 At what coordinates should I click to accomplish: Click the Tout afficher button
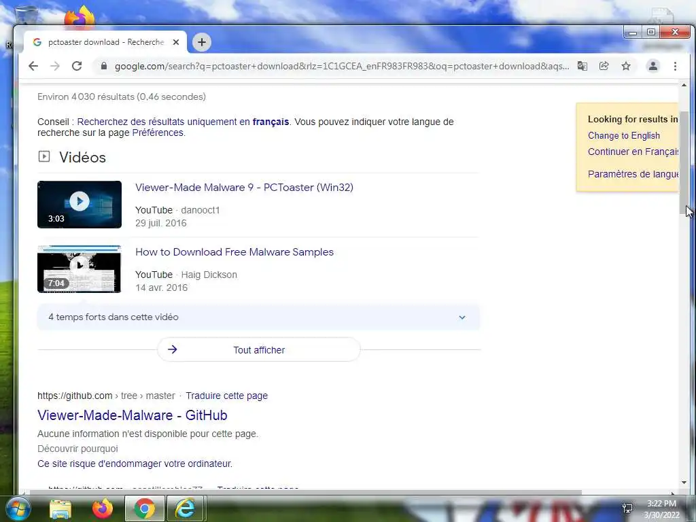click(259, 350)
